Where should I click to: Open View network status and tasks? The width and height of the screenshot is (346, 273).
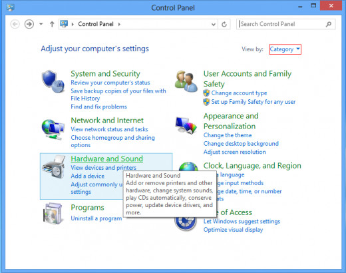pos(109,129)
